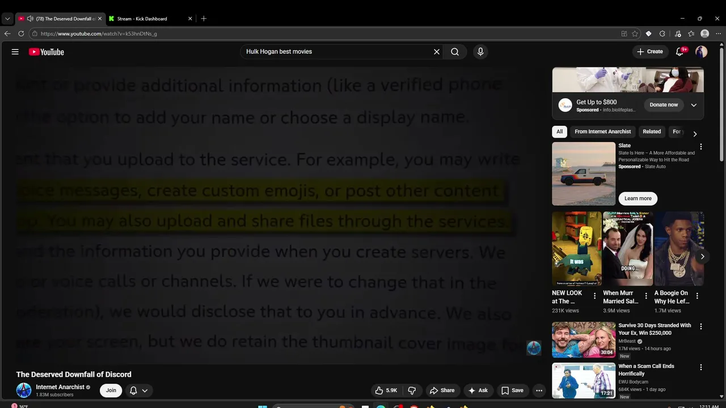The image size is (726, 408).
Task: Start voice search with microphone
Action: point(480,52)
